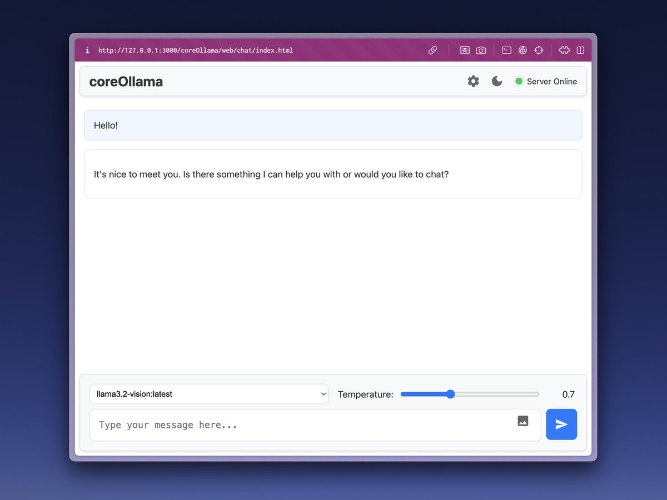
Task: Select the crosshair inspect icon
Action: tap(539, 50)
